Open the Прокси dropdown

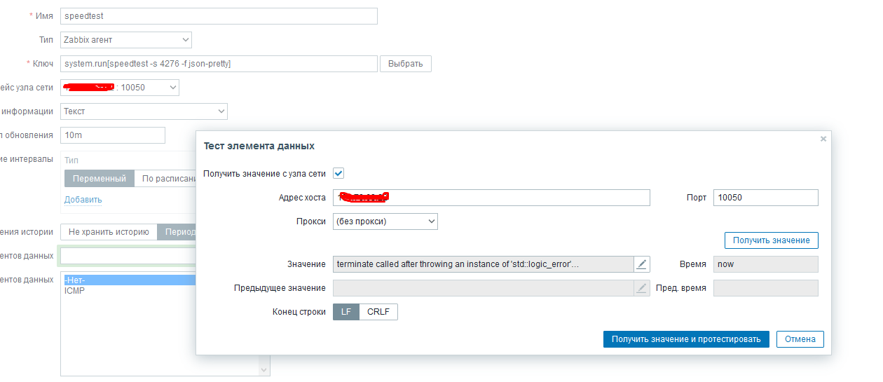(385, 221)
